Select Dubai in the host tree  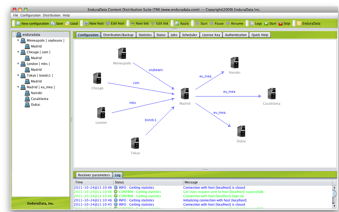[x=35, y=104]
